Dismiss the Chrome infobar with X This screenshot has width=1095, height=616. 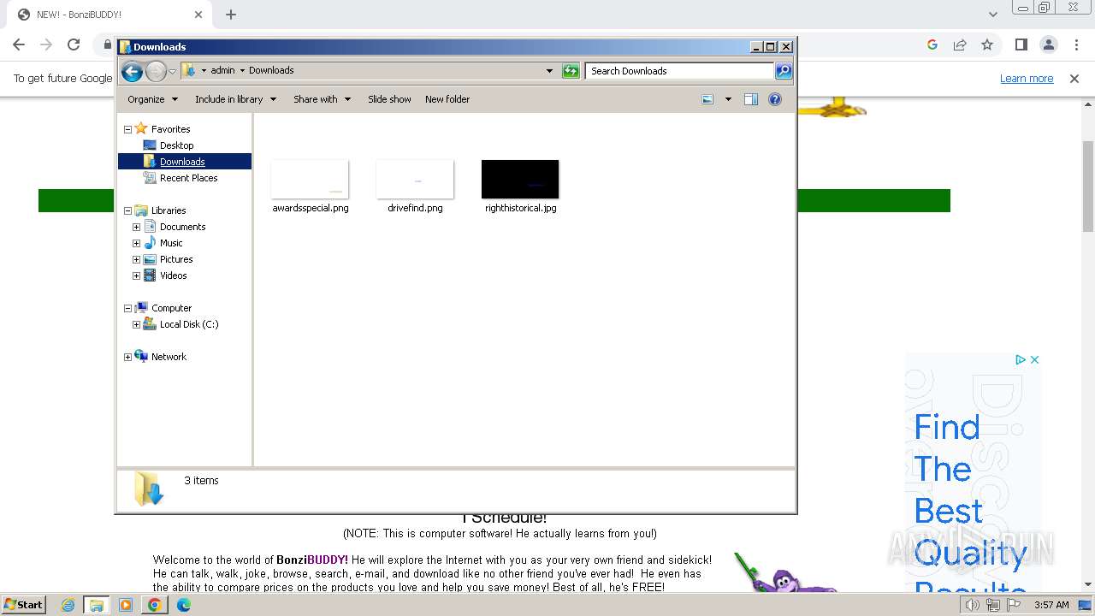(x=1074, y=78)
